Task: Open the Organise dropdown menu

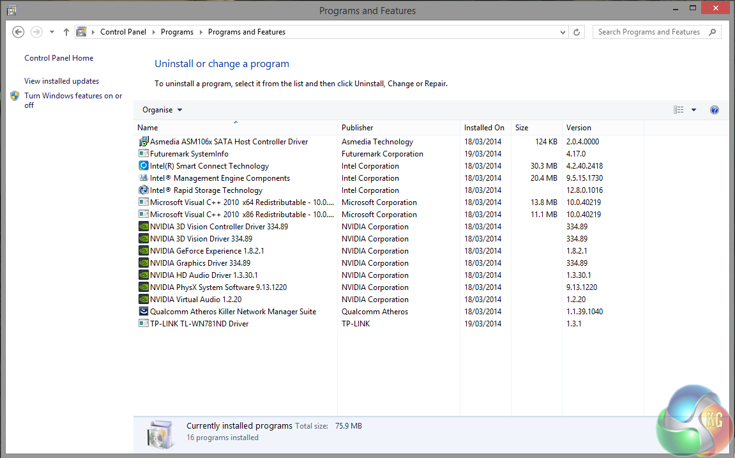Action: (162, 110)
